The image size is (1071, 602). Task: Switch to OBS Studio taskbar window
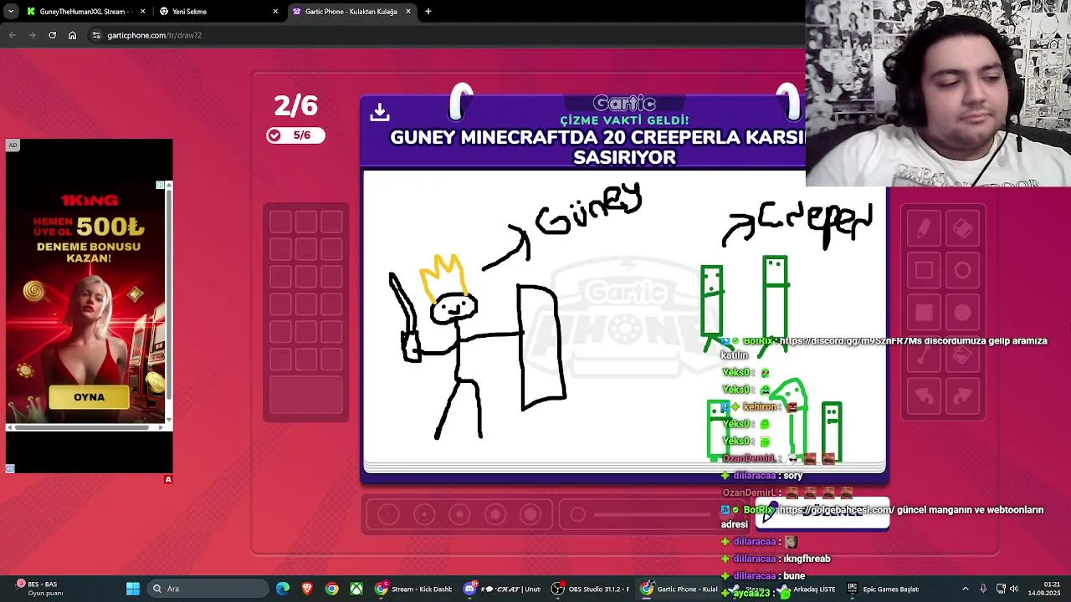coord(590,589)
